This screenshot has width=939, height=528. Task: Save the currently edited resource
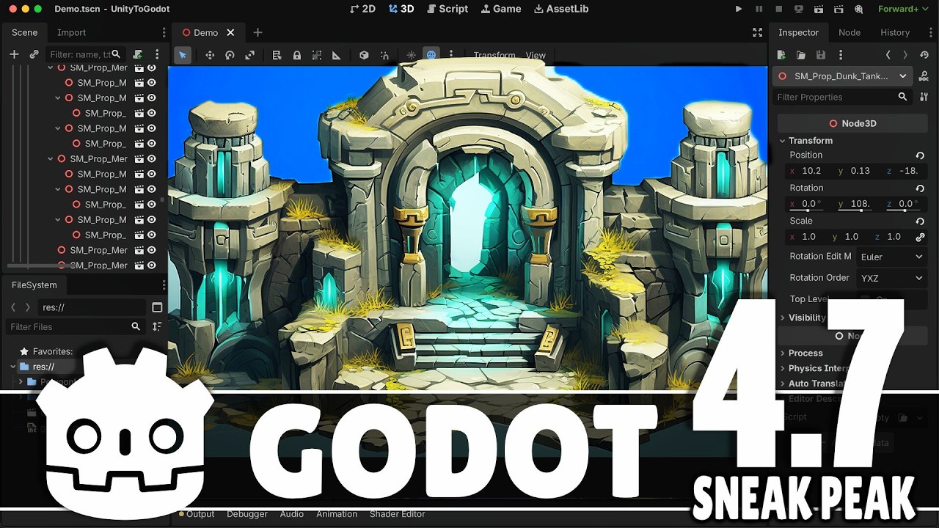821,55
